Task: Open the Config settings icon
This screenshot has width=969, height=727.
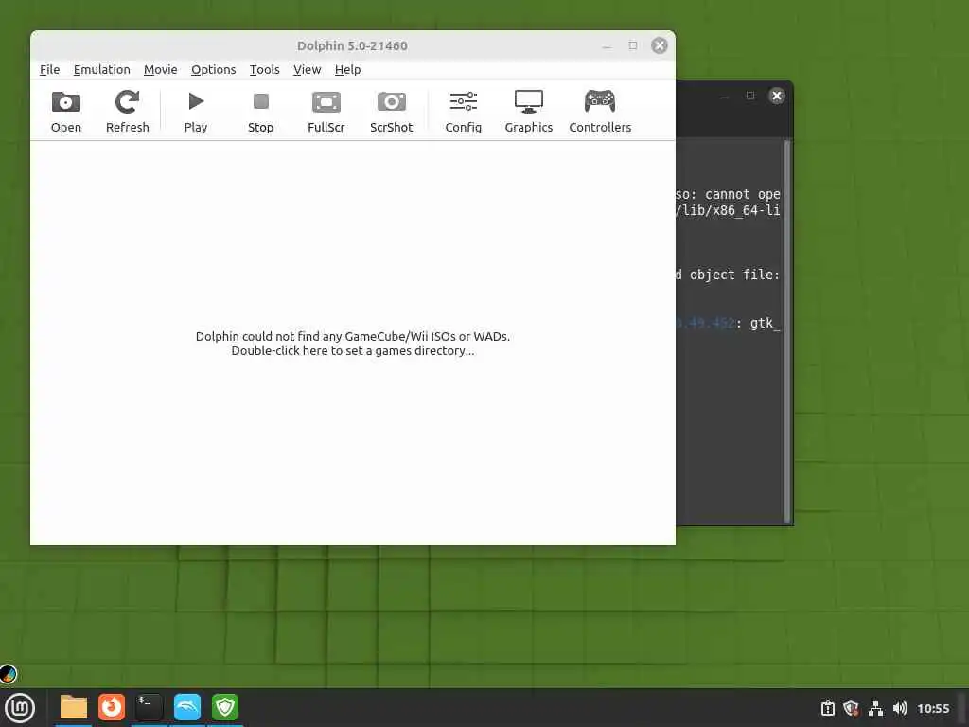Action: coord(464,112)
